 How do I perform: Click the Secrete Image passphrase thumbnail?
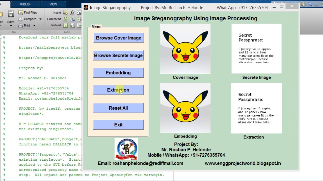pyautogui.click(x=256, y=49)
